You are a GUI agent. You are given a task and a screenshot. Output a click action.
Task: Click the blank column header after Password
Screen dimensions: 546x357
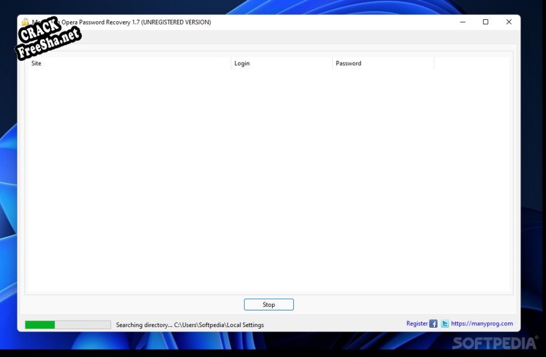(470, 64)
